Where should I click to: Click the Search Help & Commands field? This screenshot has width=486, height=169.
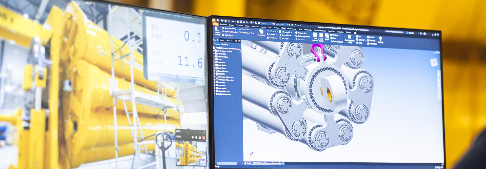395,32
